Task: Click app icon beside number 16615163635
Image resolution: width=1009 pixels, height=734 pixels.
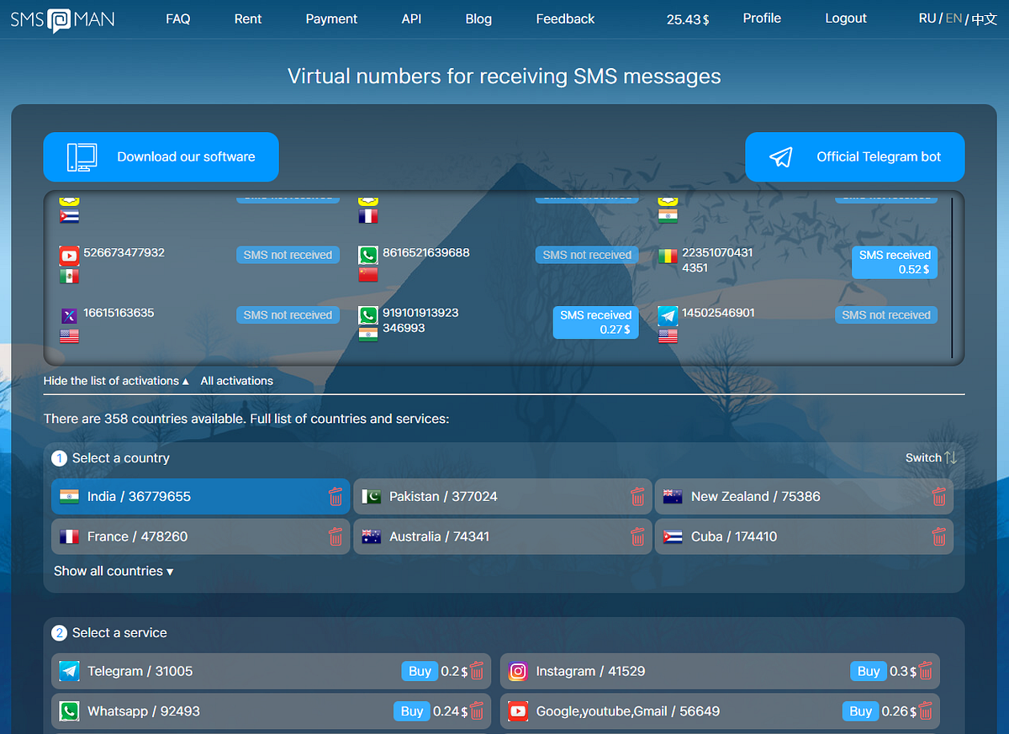Action: coord(69,315)
